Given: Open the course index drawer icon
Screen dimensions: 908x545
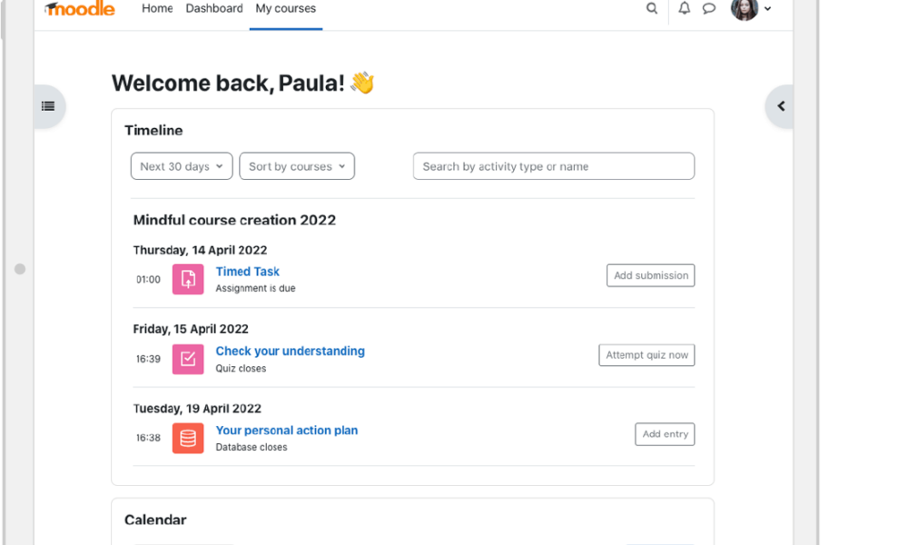Looking at the screenshot, I should pos(47,105).
